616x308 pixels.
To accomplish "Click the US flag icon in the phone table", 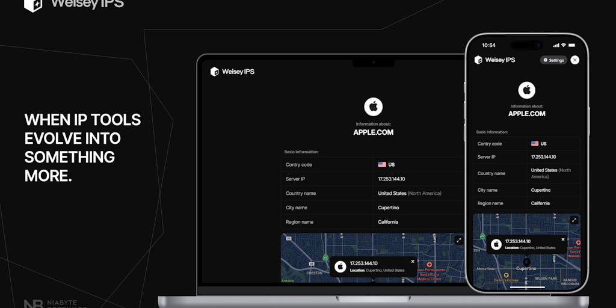I will pos(535,144).
